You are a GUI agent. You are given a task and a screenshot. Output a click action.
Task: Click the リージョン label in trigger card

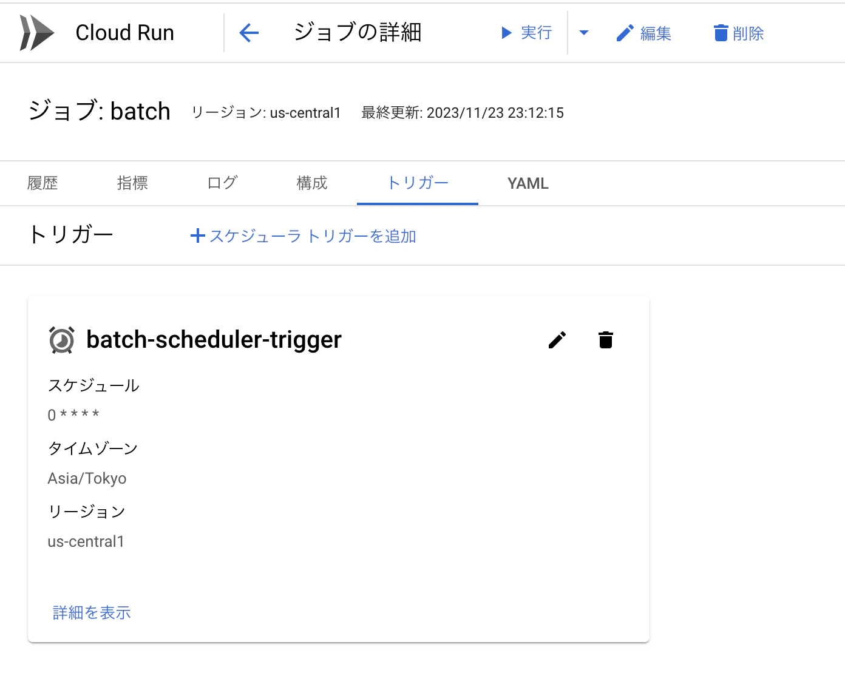coord(86,512)
